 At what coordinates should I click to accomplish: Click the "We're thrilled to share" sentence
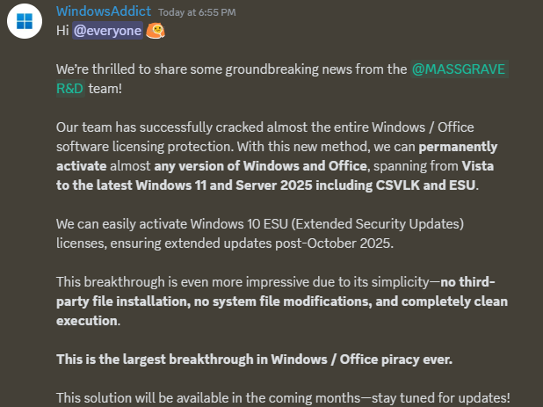pos(132,69)
